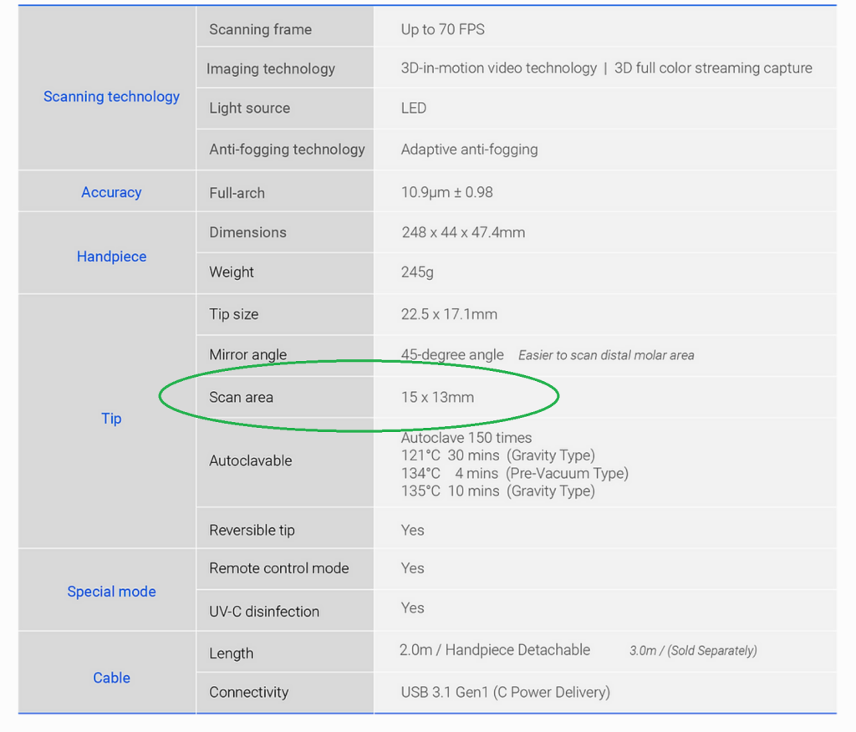856x732 pixels.
Task: Click the 15 x 13mm value
Action: click(437, 397)
